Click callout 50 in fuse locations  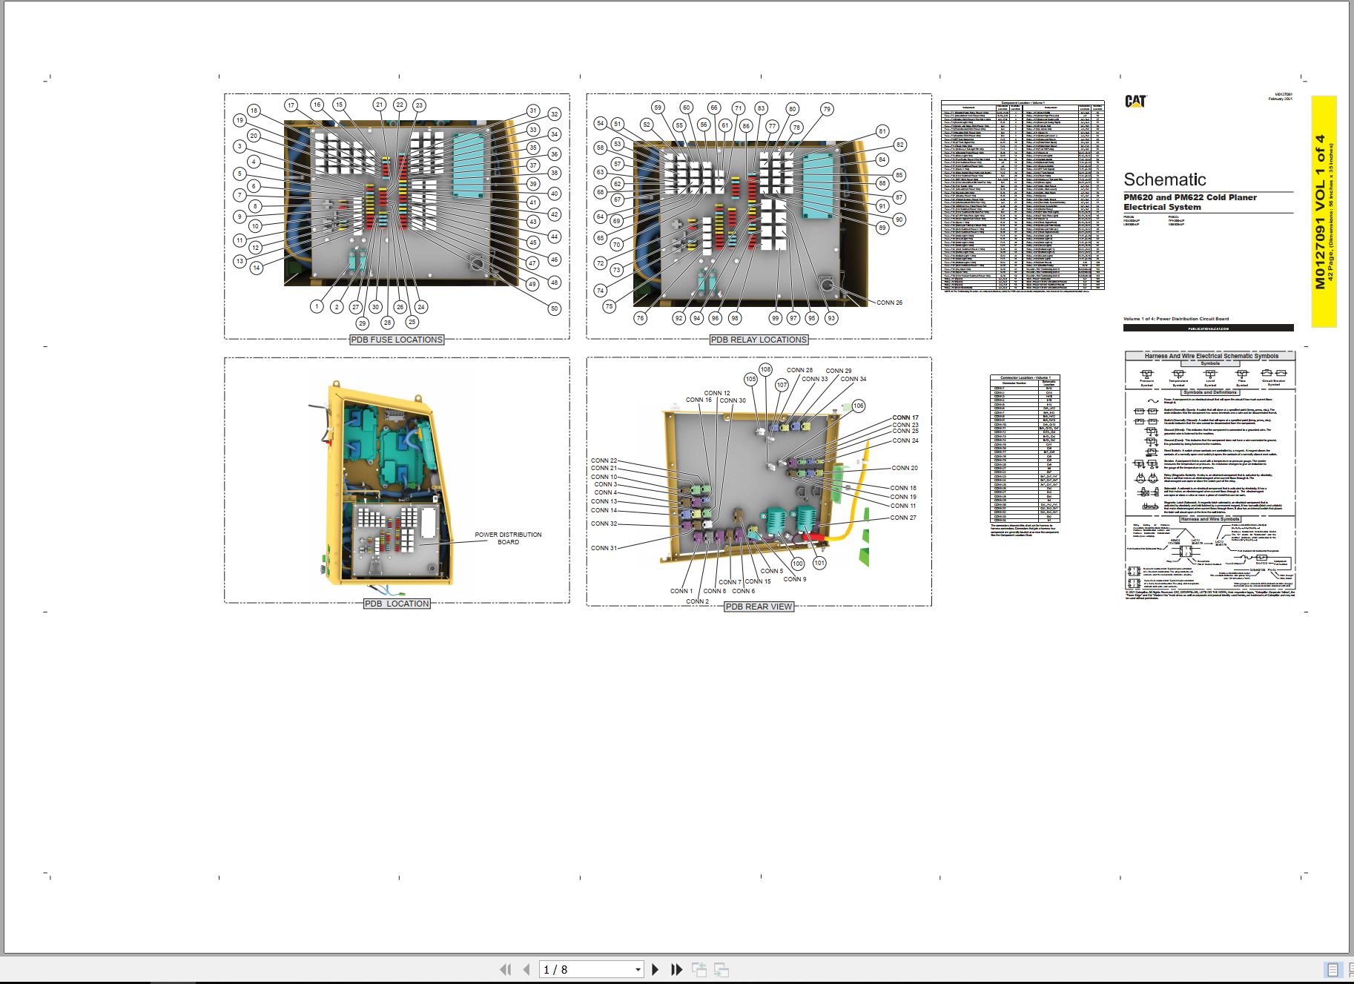(554, 308)
